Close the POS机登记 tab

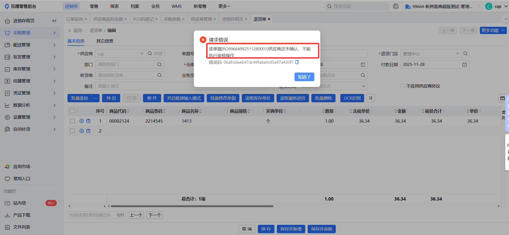pos(156,19)
